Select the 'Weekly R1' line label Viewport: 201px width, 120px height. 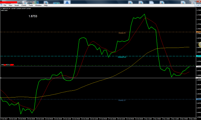click(122, 33)
